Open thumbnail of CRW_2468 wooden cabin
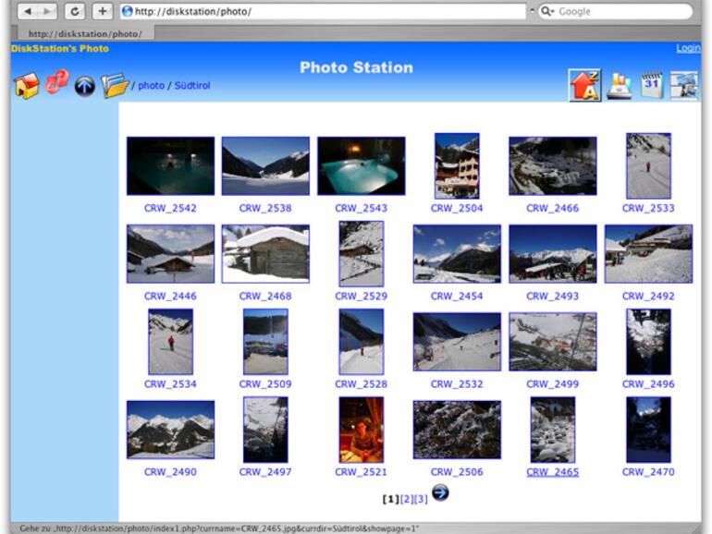 point(265,254)
